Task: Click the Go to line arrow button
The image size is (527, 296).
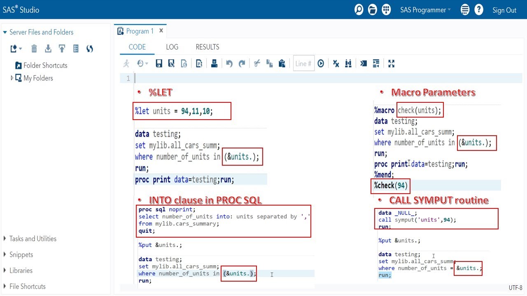Action: [x=321, y=63]
